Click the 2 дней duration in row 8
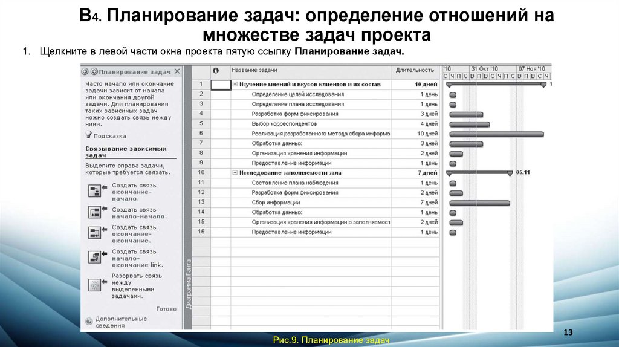This screenshot has height=347, width=619. pyautogui.click(x=429, y=153)
